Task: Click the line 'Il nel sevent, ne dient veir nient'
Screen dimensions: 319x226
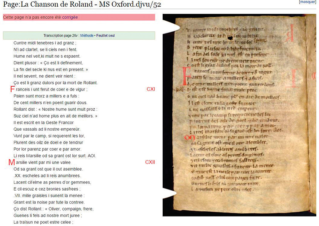Action: [44, 76]
